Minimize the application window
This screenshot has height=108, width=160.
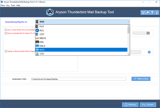(x=143, y=2)
